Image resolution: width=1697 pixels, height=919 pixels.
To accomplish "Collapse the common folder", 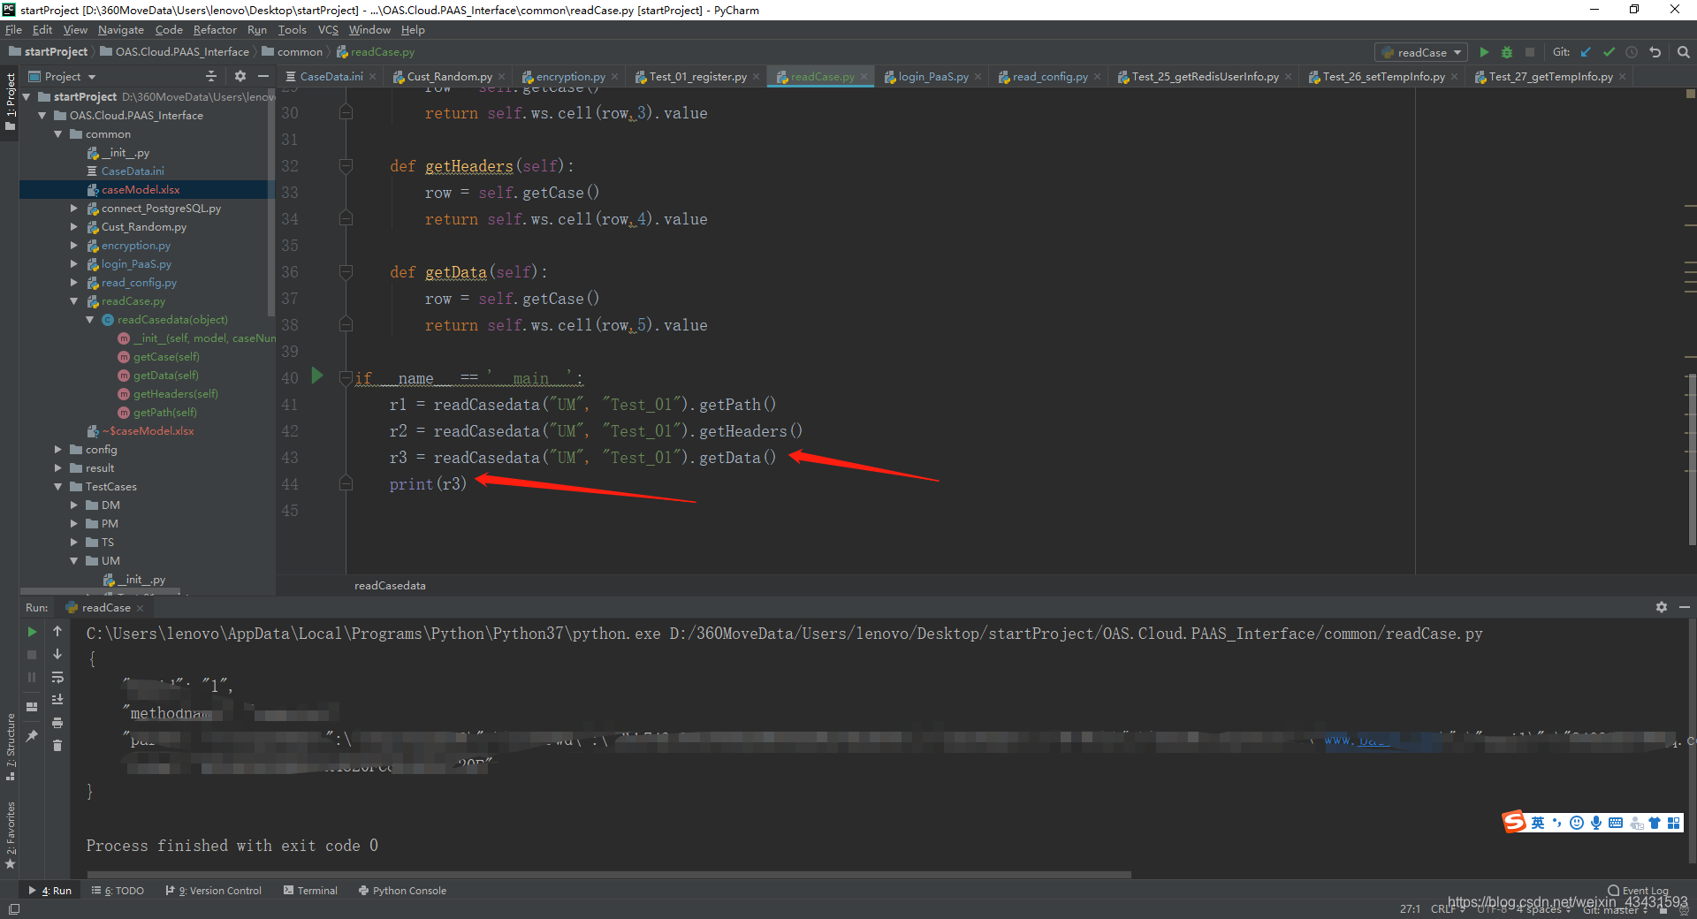I will pos(58,134).
